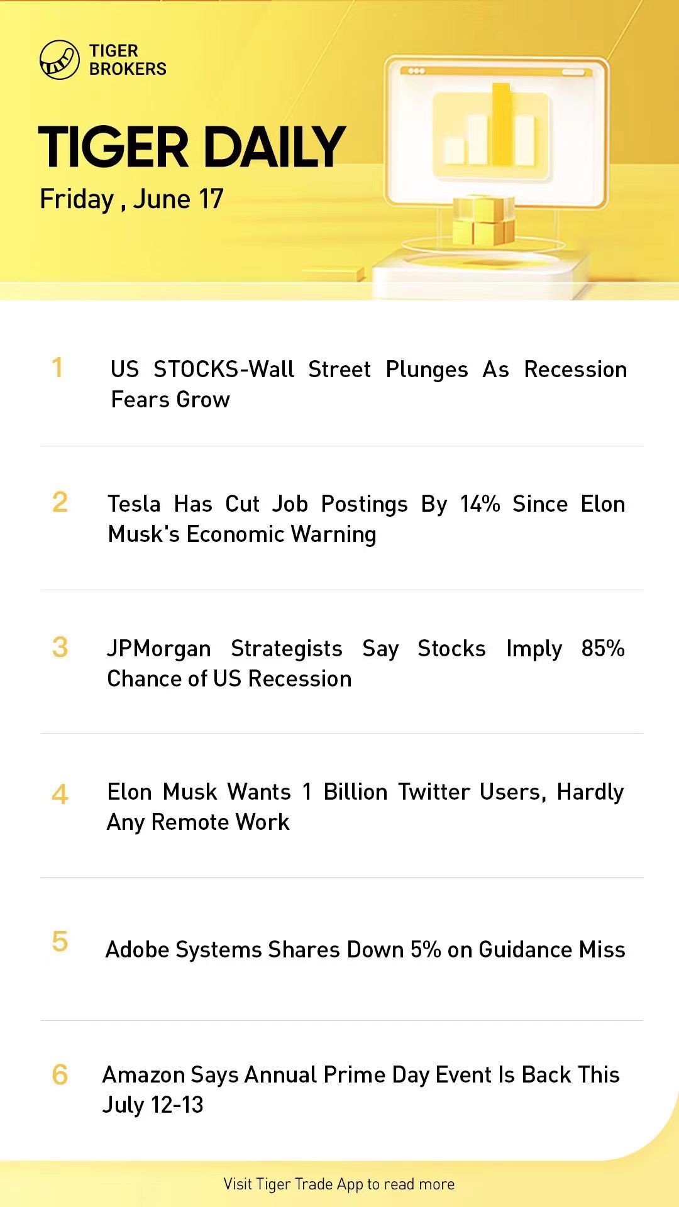Click the Tiger Daily title heading
Screen dimensions: 679x1207
(192, 148)
